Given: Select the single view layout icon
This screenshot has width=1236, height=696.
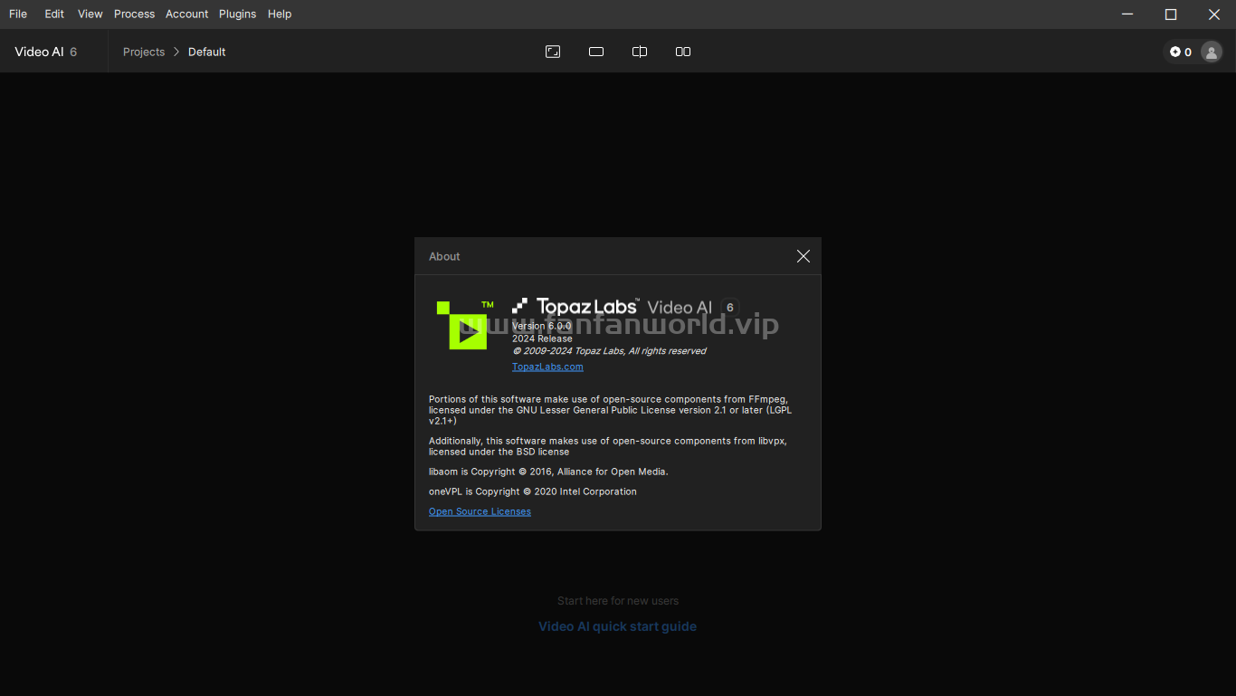Looking at the screenshot, I should pyautogui.click(x=596, y=52).
